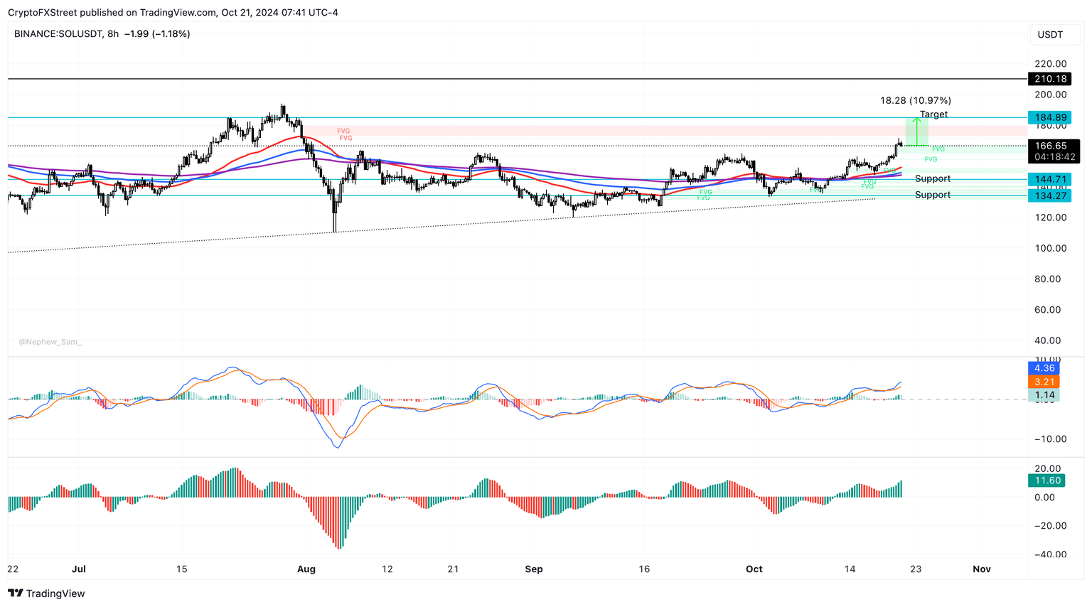Viewport: 1092px width, 607px height.
Task: Click the Target label text
Action: [x=933, y=114]
